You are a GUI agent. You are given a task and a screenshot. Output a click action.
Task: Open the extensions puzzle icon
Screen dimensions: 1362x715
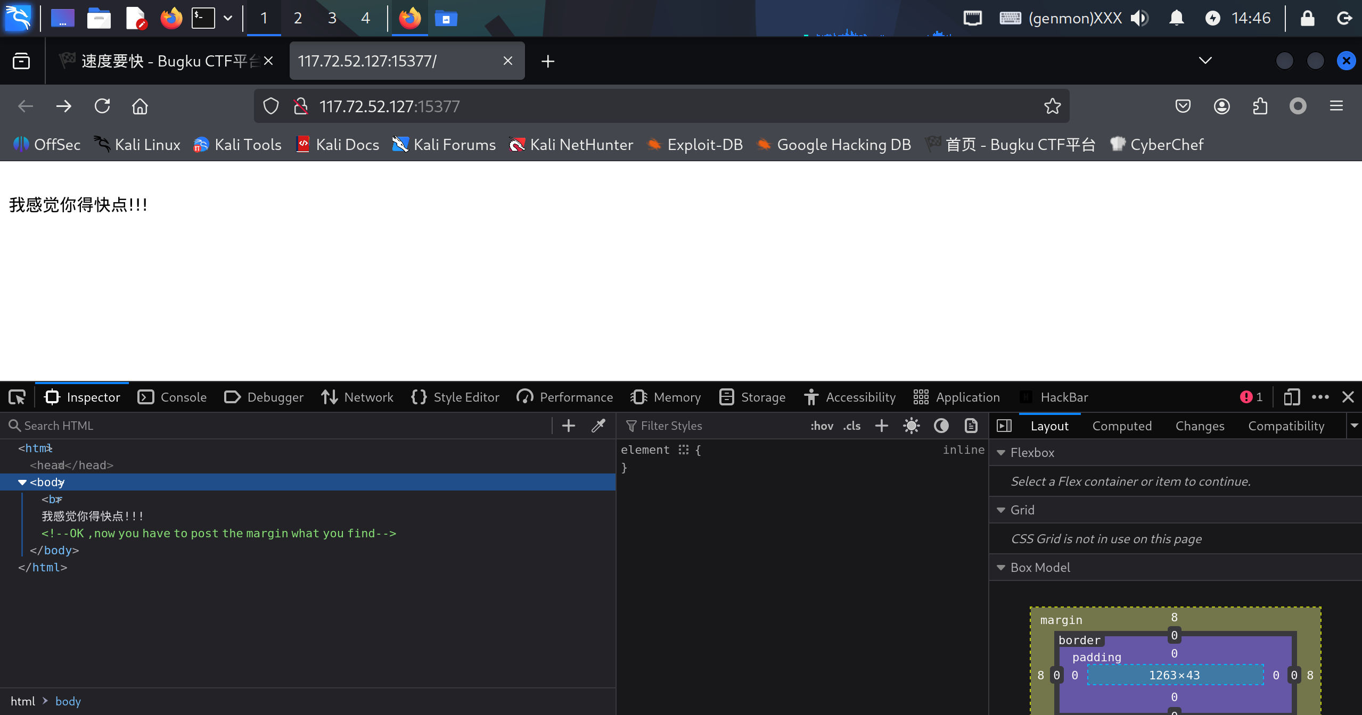(x=1260, y=106)
